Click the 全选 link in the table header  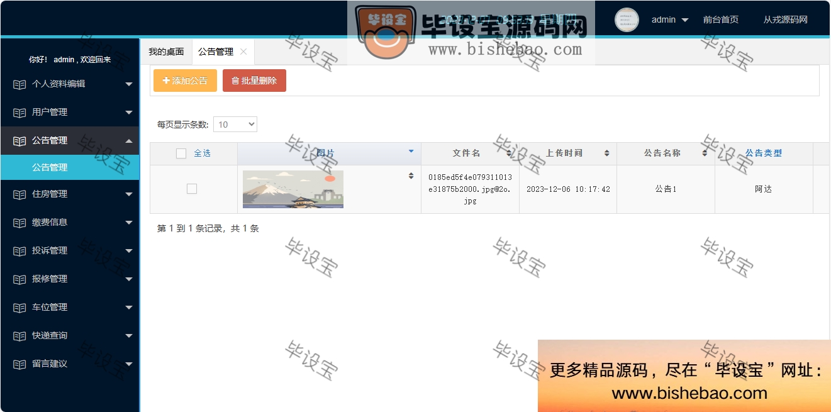pyautogui.click(x=202, y=153)
